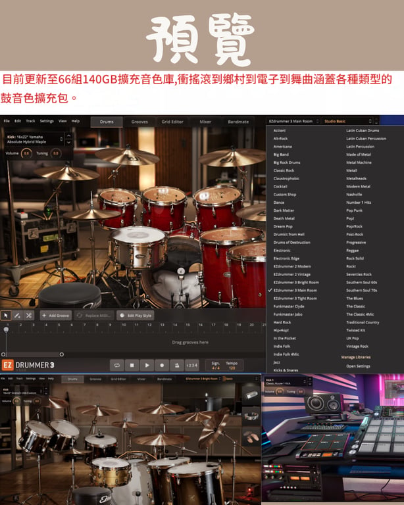Choose Southern Soul 70s library
Viewport: 404px width, 505px height.
pyautogui.click(x=361, y=290)
